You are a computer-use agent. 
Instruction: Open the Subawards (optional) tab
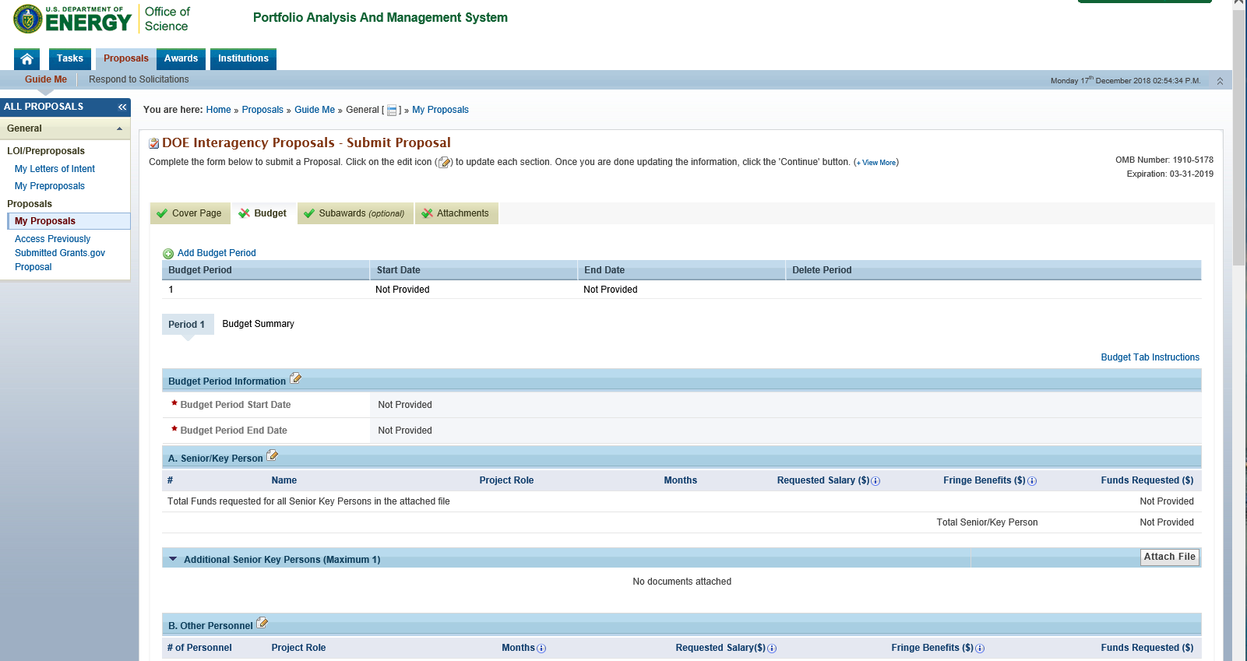point(355,213)
